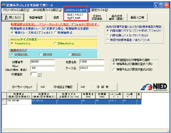Maximize the window

[x=161, y=5]
